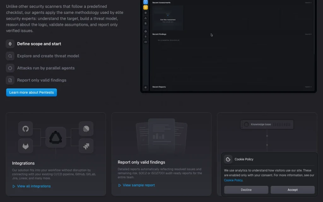The width and height of the screenshot is (323, 202).
Task: Click the crosshair icon beside Attacks run by parallel agents
Action: click(x=10, y=68)
